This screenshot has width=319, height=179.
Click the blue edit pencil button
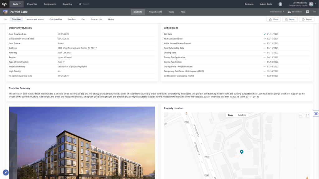click(6, 172)
